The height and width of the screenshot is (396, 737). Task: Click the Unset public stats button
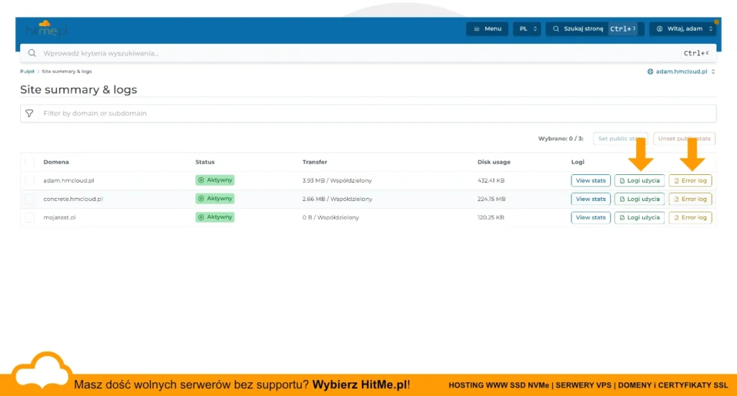tap(684, 139)
